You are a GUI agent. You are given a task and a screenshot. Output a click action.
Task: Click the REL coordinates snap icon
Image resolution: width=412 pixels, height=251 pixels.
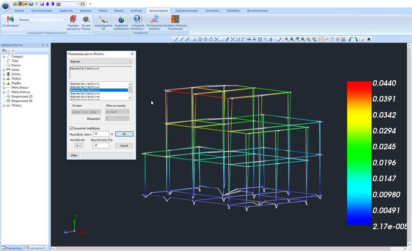point(254,39)
